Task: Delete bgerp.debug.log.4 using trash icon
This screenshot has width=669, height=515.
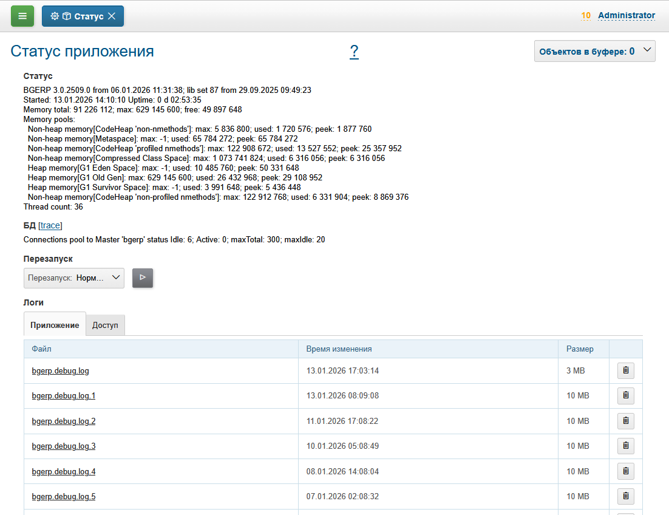Action: [x=625, y=471]
